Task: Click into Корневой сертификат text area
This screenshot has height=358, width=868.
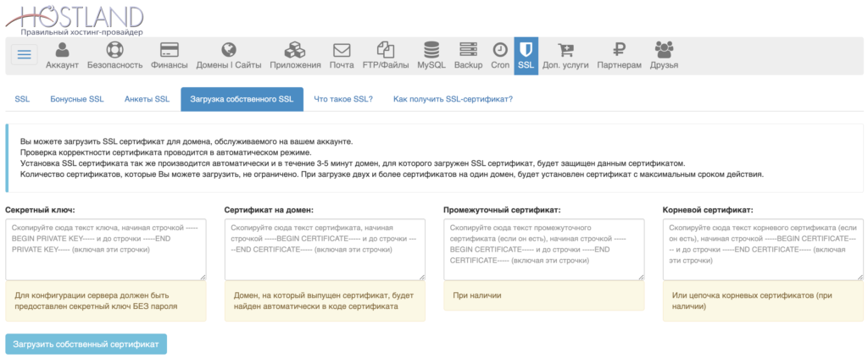Action: [763, 249]
